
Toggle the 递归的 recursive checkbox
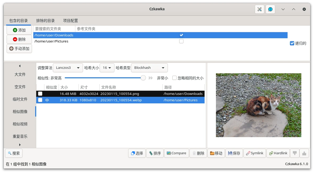(x=292, y=43)
